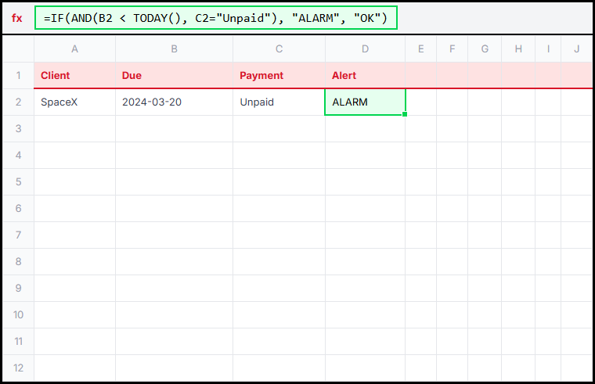Click the Client header cell
595x384 pixels.
(x=75, y=76)
